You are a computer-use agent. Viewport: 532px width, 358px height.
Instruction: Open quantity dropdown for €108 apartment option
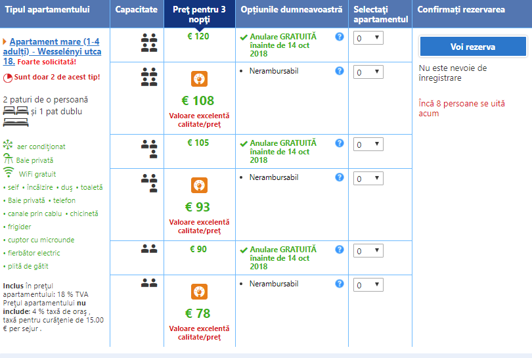368,72
